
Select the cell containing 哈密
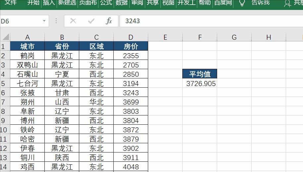(28, 139)
